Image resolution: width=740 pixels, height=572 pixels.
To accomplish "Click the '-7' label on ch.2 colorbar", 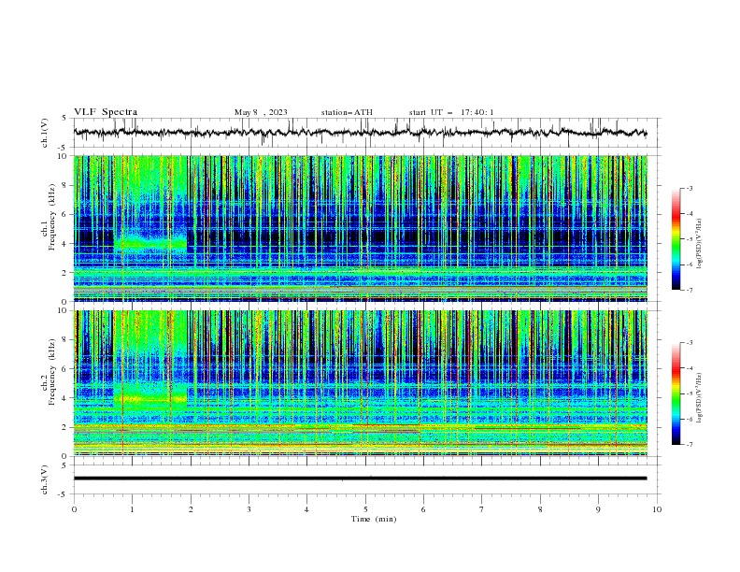I will [689, 445].
